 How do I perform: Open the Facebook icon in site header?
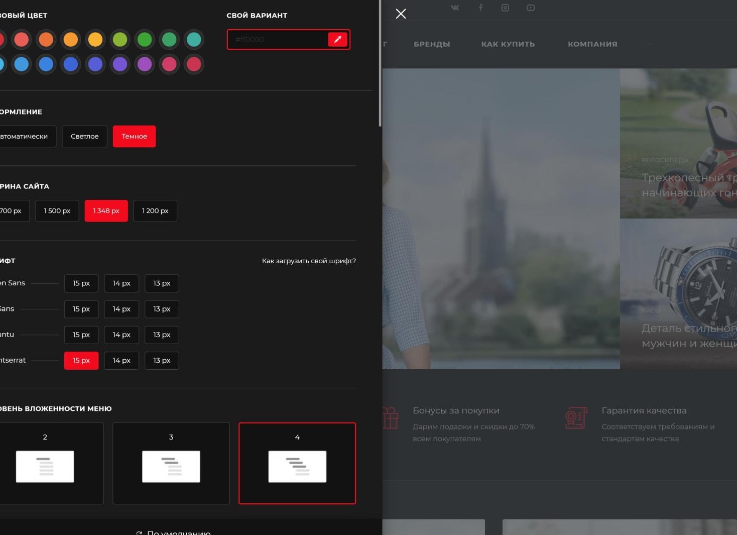pyautogui.click(x=480, y=8)
